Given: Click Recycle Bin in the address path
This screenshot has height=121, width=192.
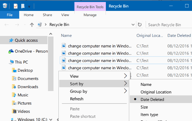Looking at the screenshot, I should coord(59,25).
